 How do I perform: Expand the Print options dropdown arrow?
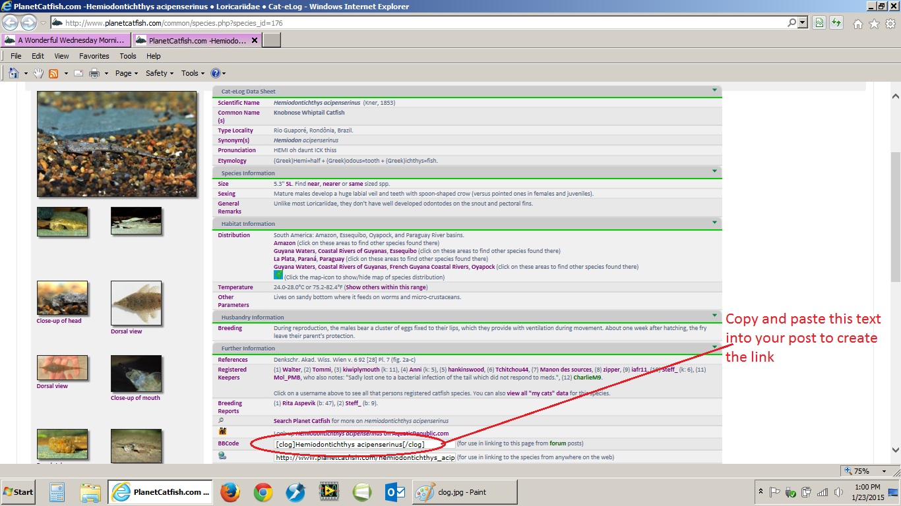tap(106, 73)
